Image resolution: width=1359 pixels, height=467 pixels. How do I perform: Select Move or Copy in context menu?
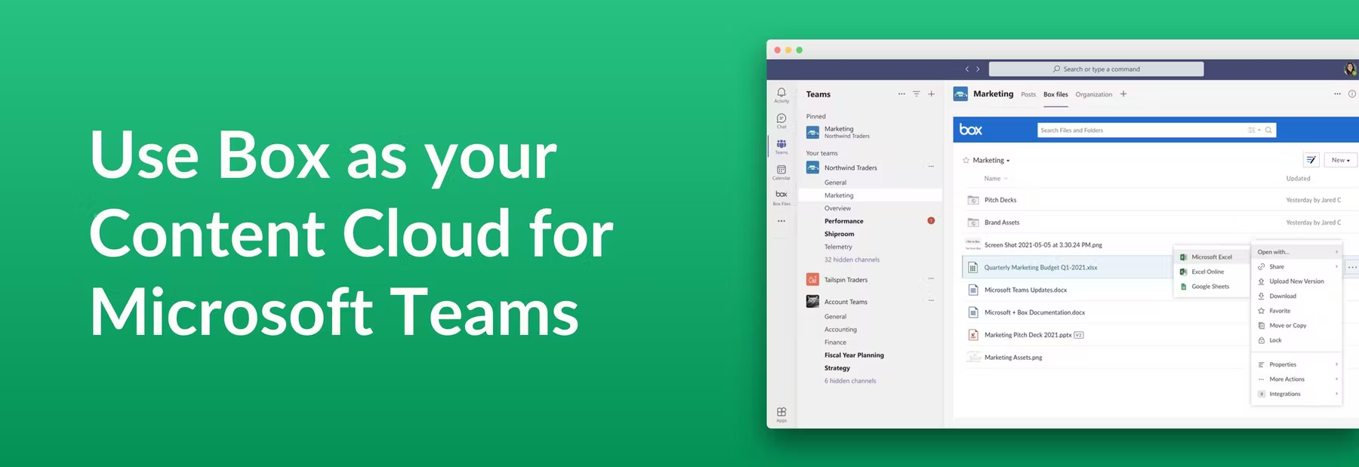[x=1296, y=325]
